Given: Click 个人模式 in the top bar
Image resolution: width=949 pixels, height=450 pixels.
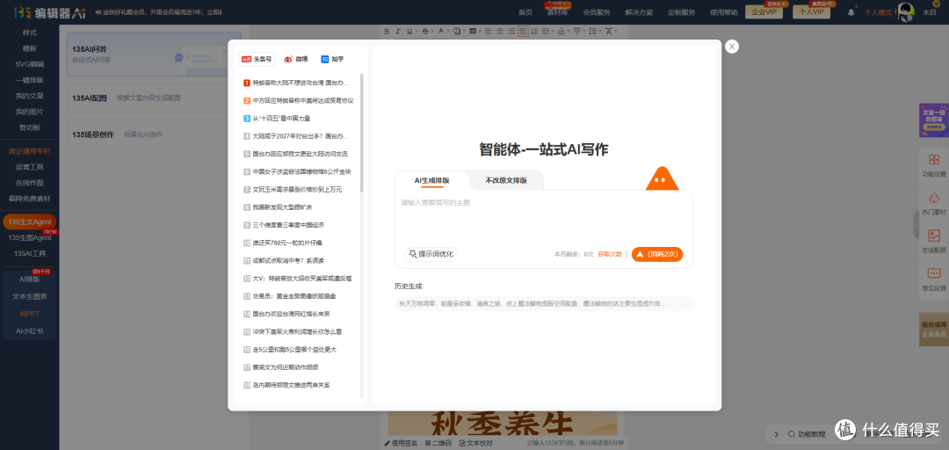Looking at the screenshot, I should (x=878, y=12).
